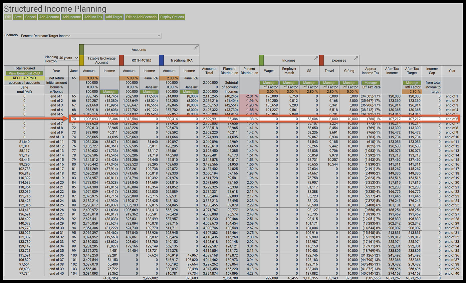Click the Save button

pos(18,17)
